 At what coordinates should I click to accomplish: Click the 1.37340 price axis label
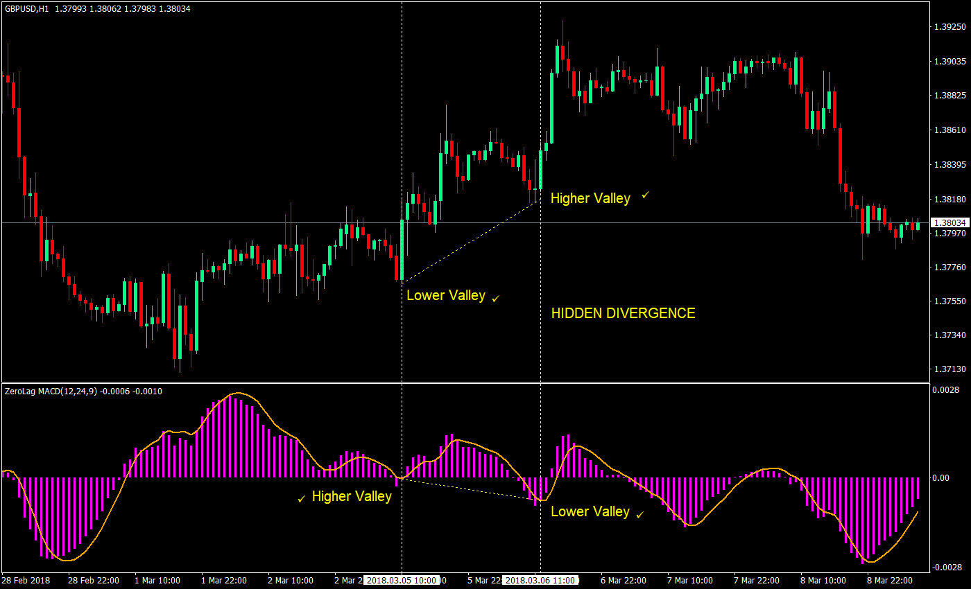[x=949, y=335]
